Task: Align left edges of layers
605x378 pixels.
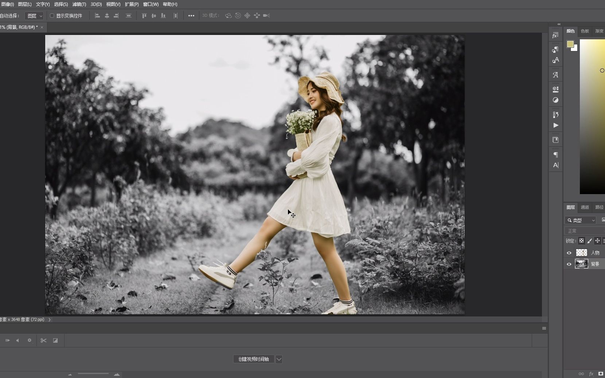Action: (x=97, y=16)
